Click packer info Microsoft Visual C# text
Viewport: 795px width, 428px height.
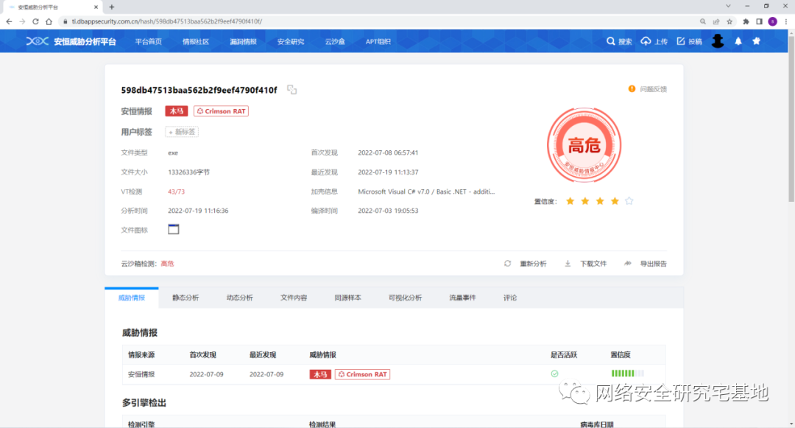tap(426, 192)
